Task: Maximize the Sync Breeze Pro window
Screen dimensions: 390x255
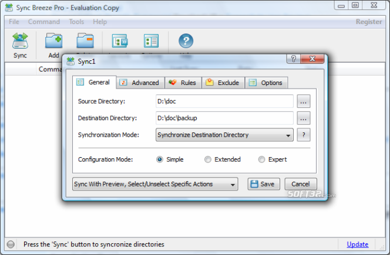Action: point(355,5)
